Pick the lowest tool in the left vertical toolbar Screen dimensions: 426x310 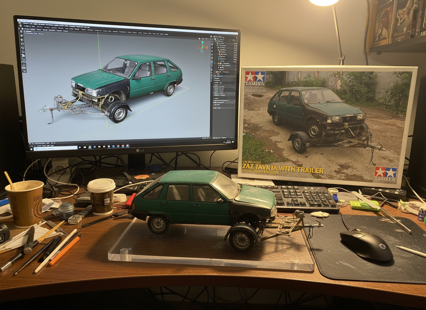[x=24, y=71]
